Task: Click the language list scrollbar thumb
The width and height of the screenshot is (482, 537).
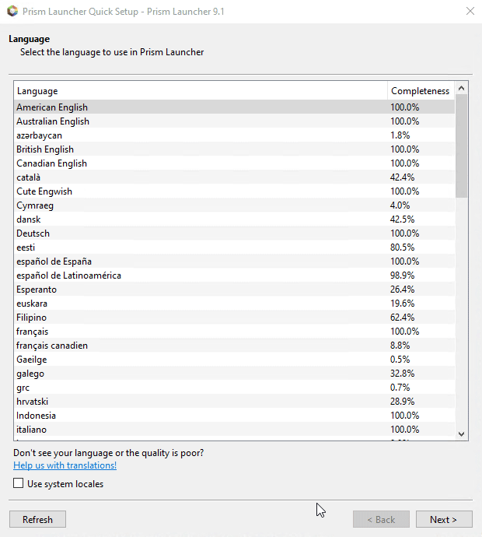Action: click(x=461, y=146)
